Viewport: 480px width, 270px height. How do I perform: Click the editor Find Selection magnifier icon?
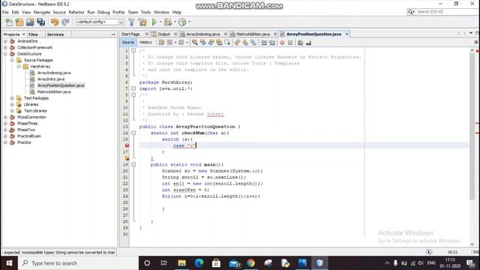point(195,43)
